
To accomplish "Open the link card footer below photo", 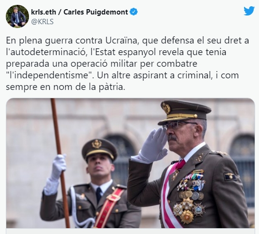I will pyautogui.click(x=130, y=231).
